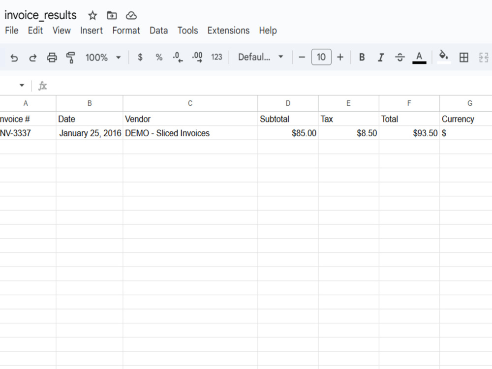Viewport: 492px width, 369px height.
Task: Select the $85.00 subtotal cell
Action: click(288, 133)
